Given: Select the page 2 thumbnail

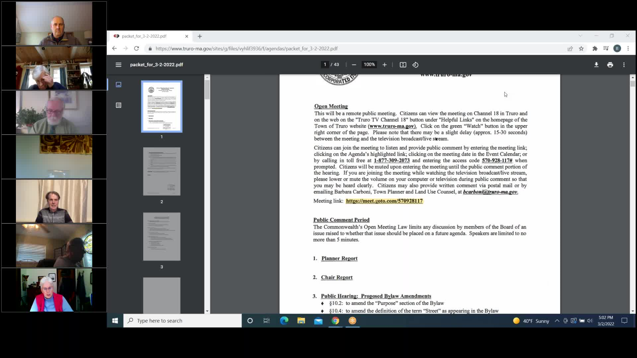Looking at the screenshot, I should pos(162,171).
